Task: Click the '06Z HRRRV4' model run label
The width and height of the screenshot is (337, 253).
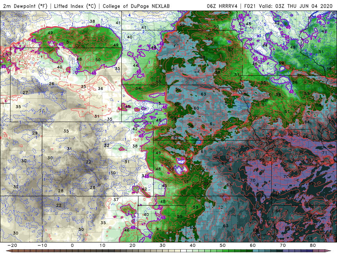Action: click(222, 6)
